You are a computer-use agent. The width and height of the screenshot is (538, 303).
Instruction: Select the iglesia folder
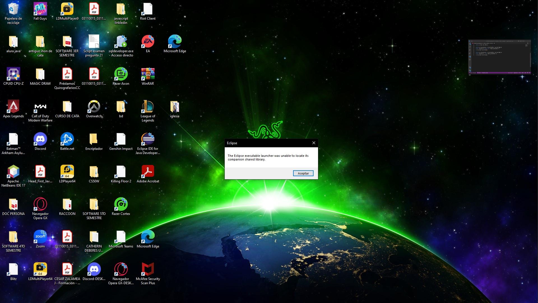175,109
